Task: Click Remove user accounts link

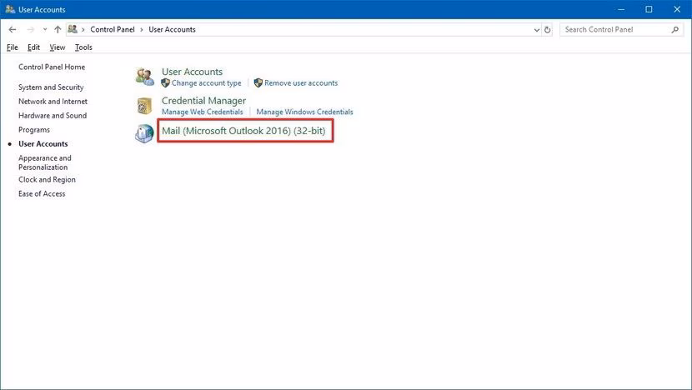Action: [301, 83]
